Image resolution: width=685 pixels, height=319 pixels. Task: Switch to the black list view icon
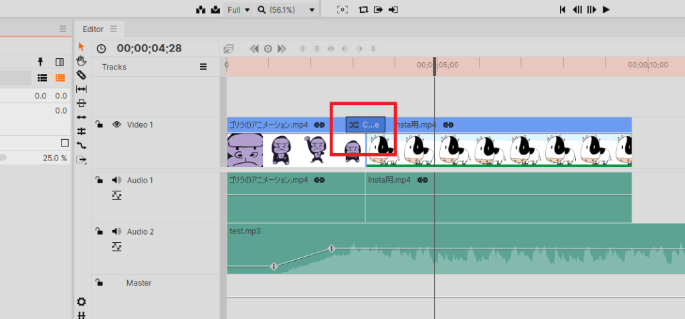[x=42, y=78]
